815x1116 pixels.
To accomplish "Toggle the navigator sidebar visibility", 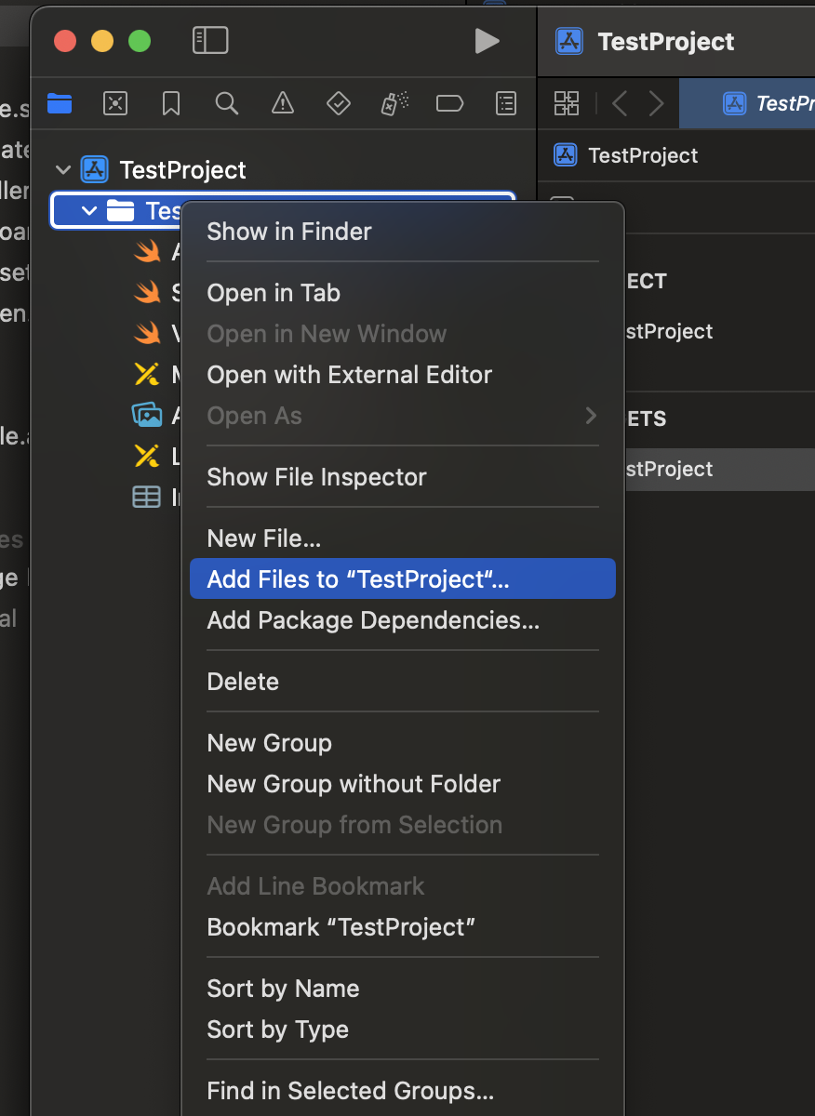I will (x=210, y=40).
